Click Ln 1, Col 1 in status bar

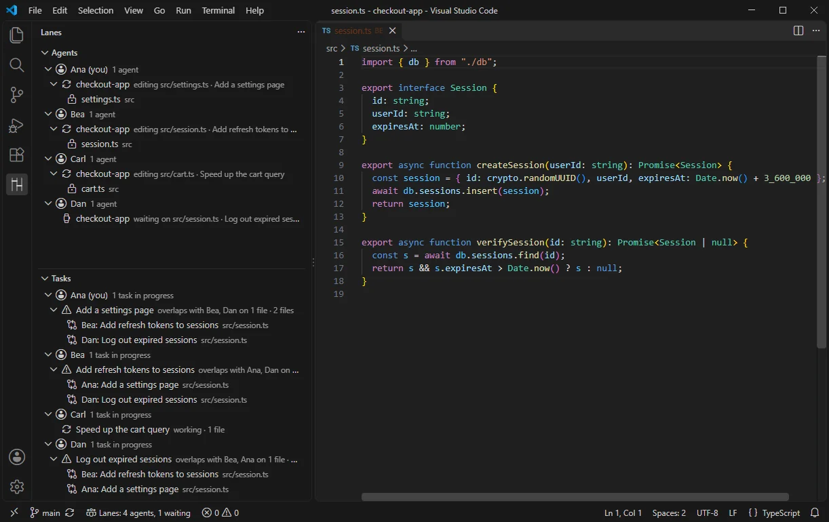click(x=623, y=513)
